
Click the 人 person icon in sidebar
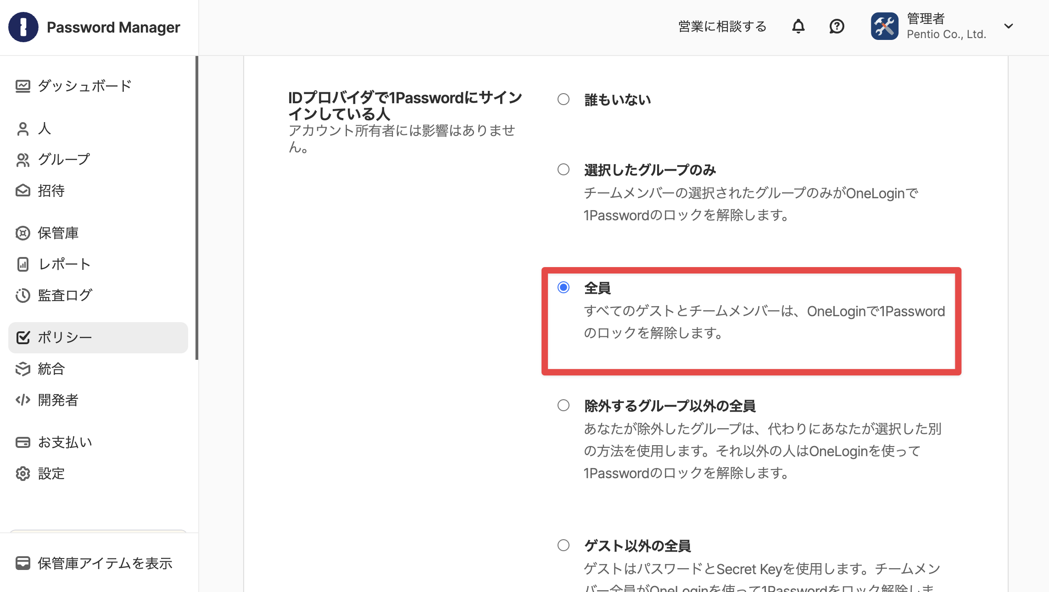(23, 129)
